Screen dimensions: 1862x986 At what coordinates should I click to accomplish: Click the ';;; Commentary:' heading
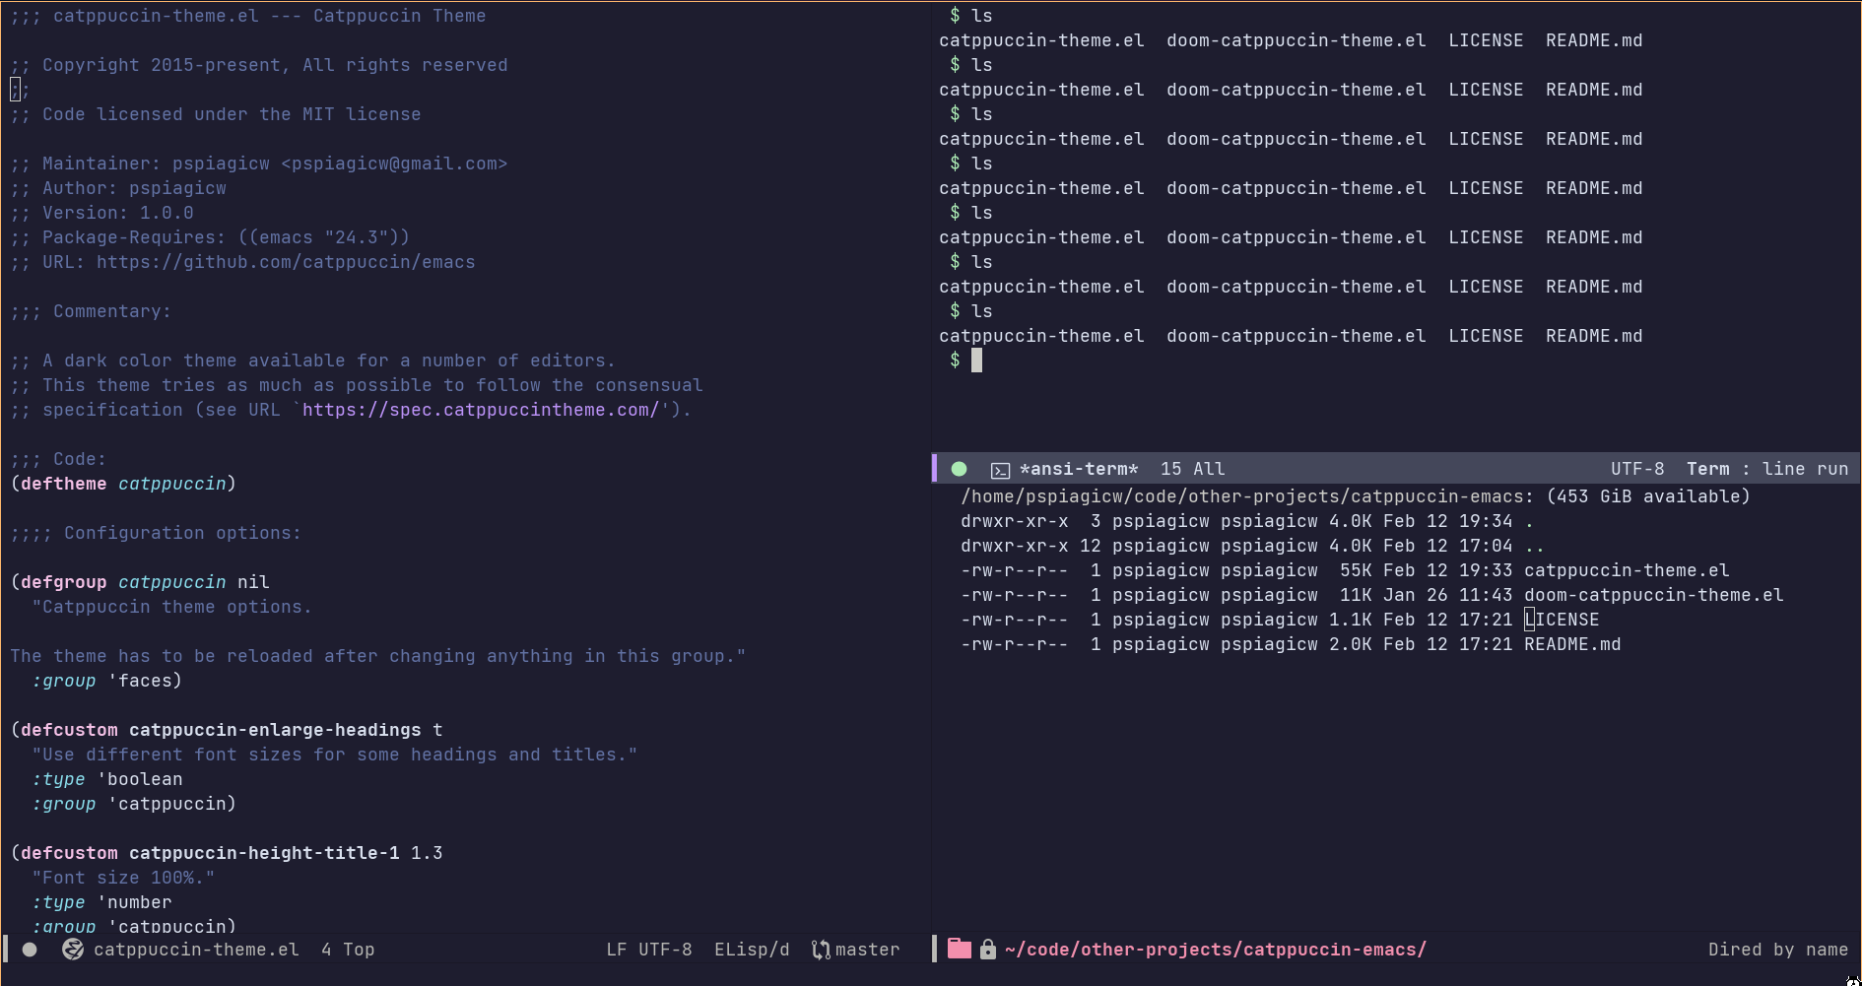tap(91, 311)
